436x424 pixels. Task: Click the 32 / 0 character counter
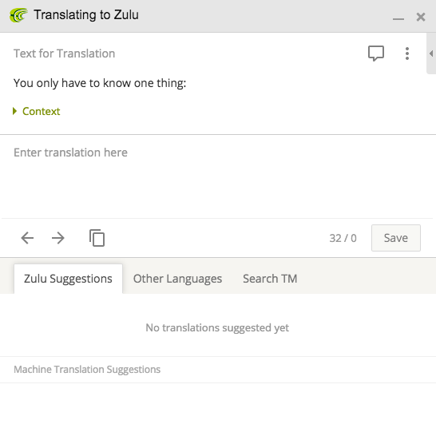tap(343, 238)
